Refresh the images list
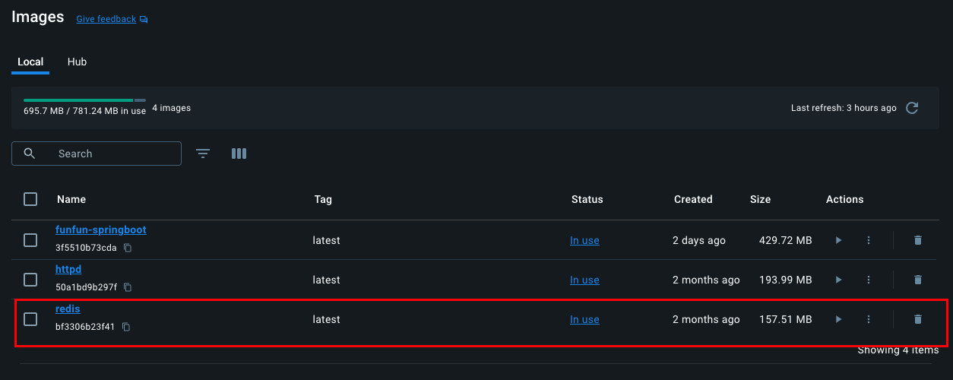This screenshot has height=380, width=953. 913,108
